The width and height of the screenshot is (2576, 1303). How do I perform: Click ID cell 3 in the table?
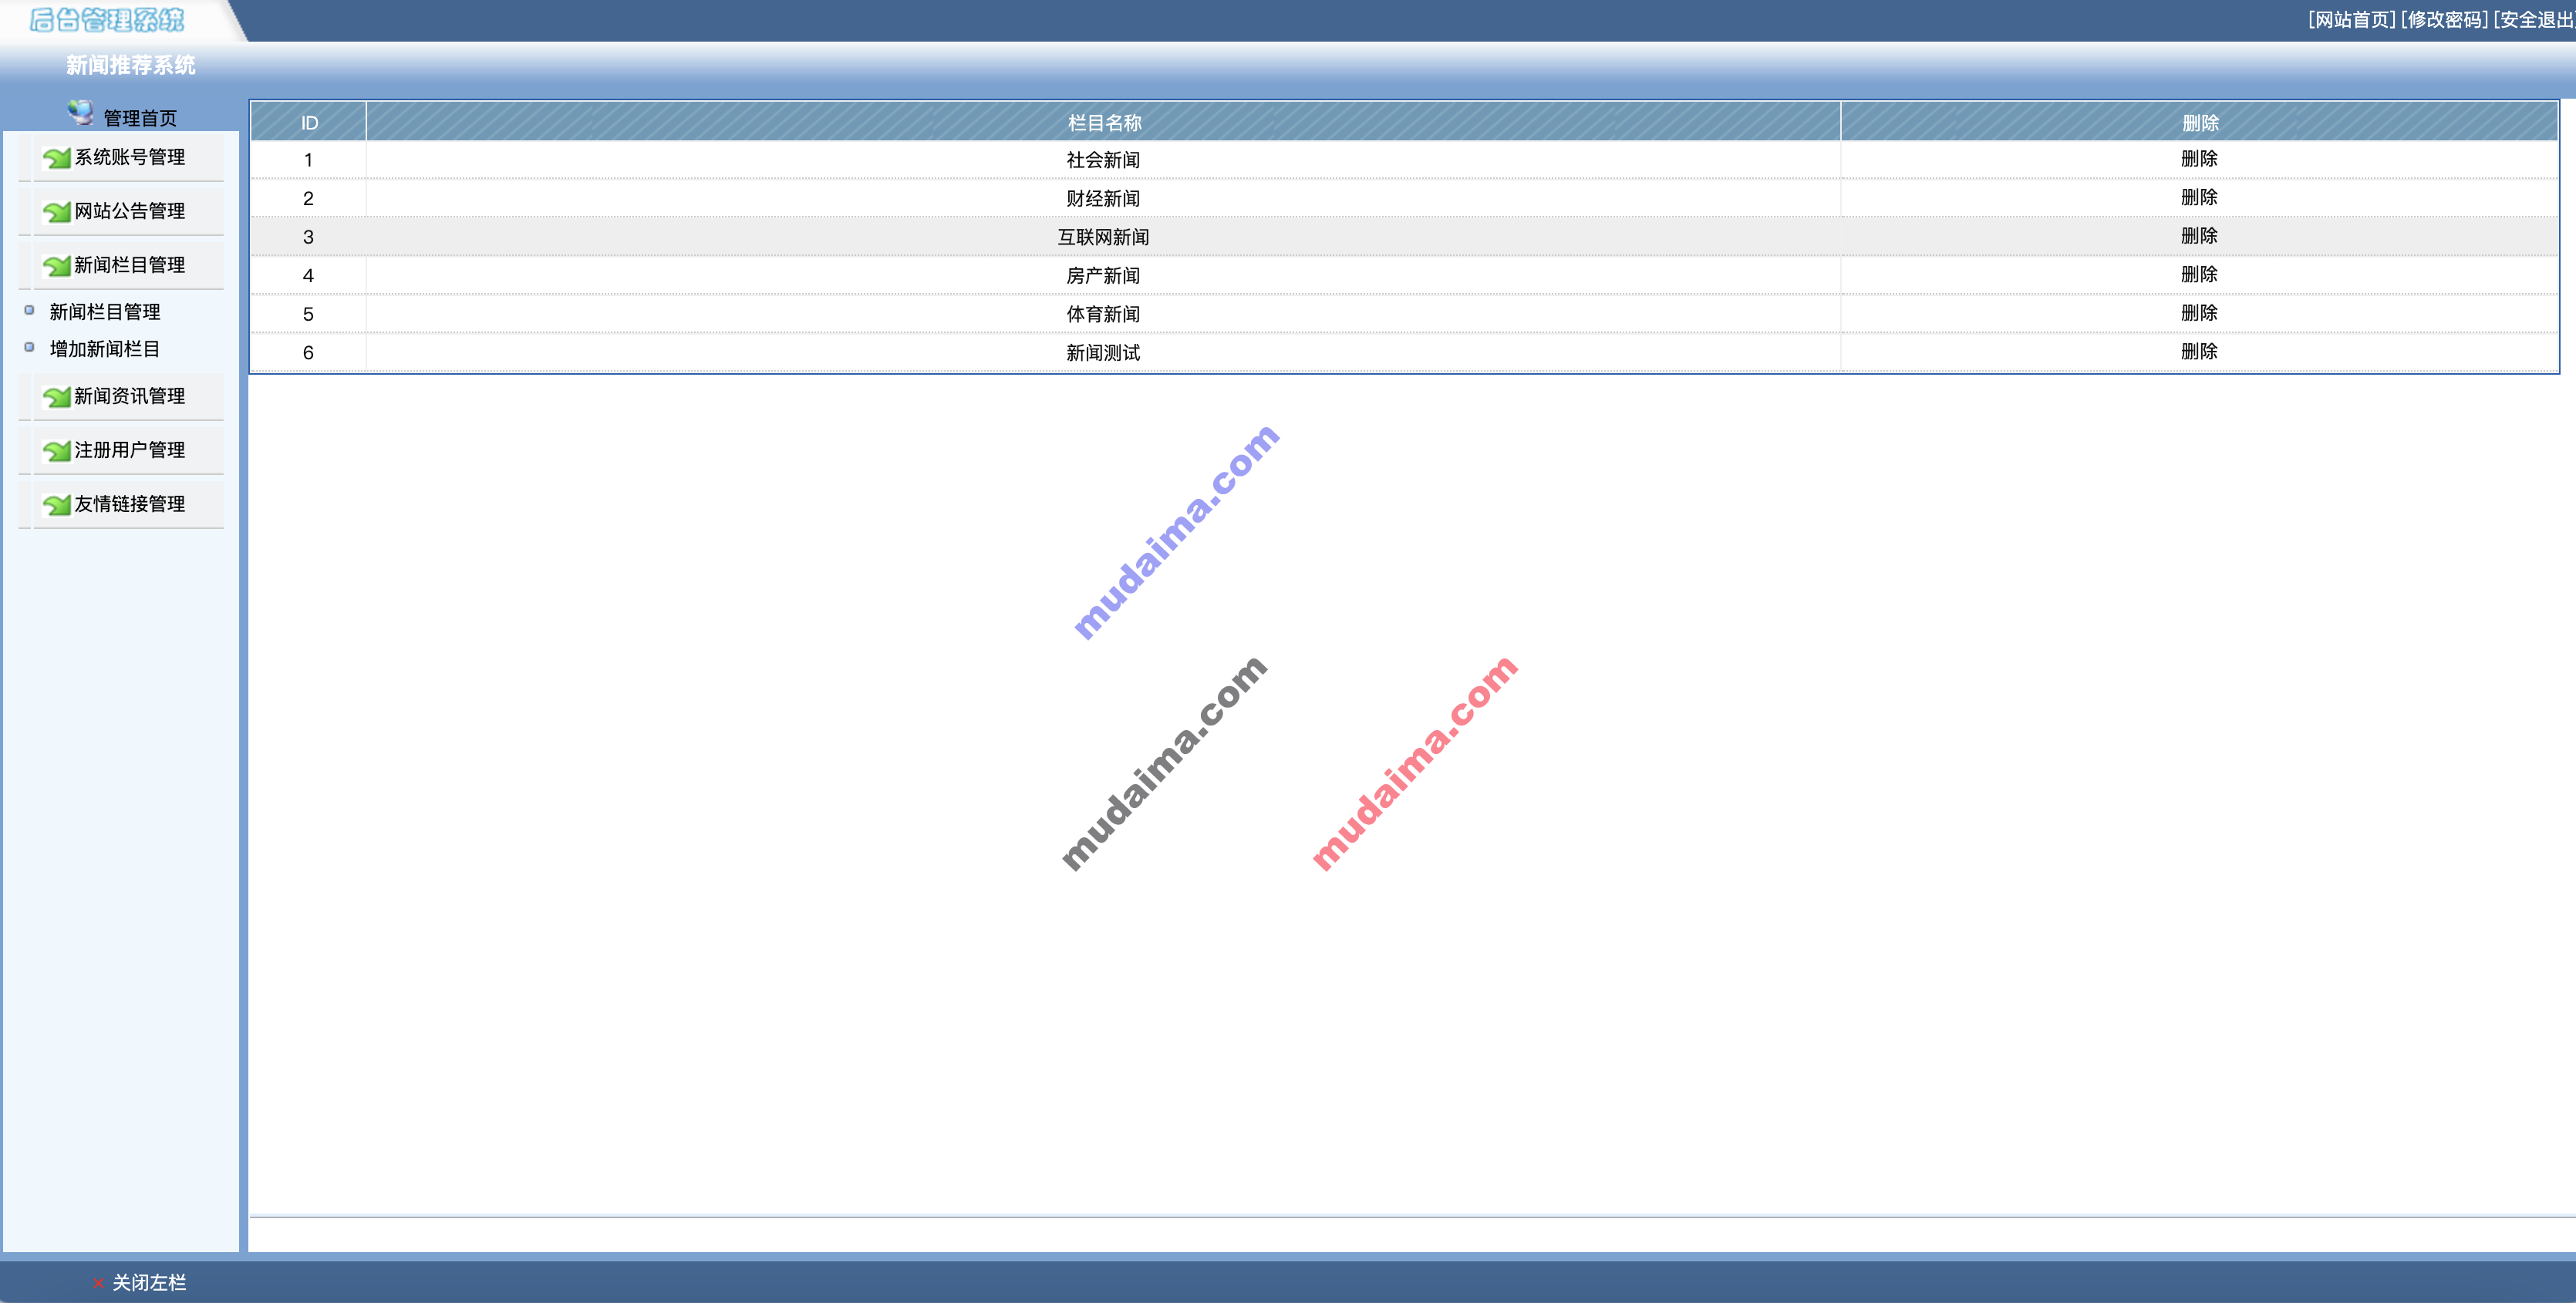click(x=308, y=237)
